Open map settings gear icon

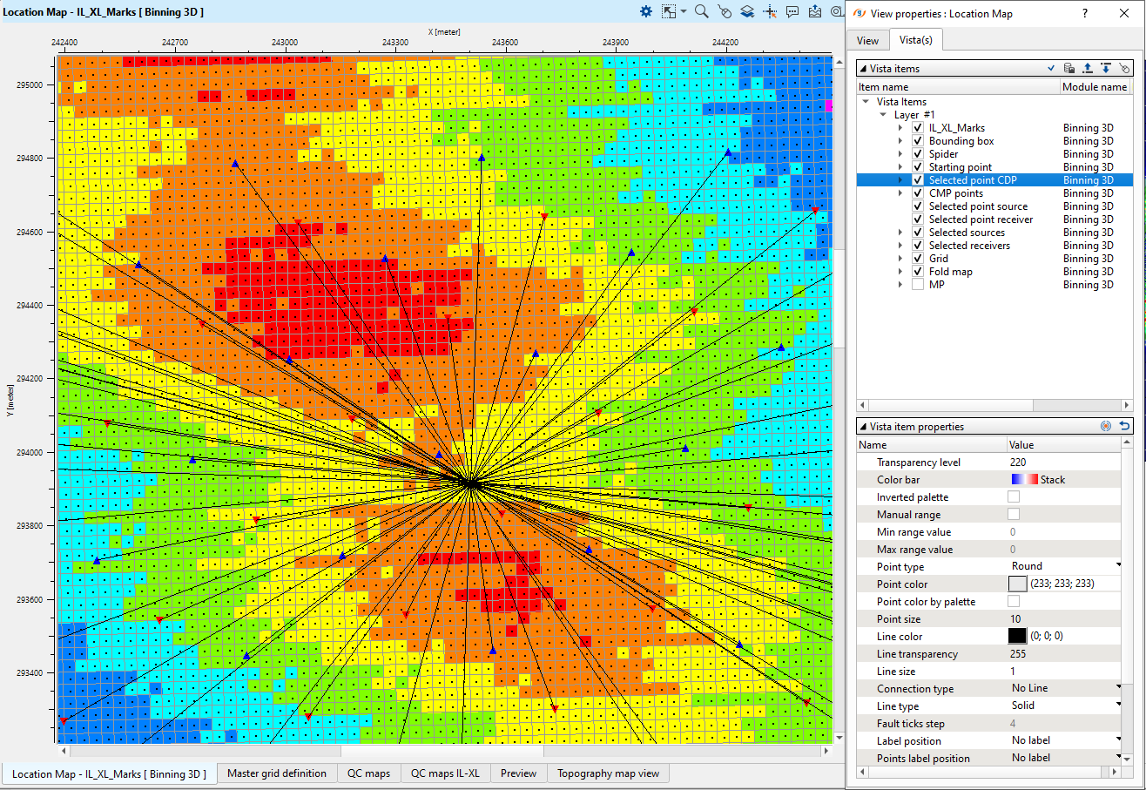click(646, 11)
